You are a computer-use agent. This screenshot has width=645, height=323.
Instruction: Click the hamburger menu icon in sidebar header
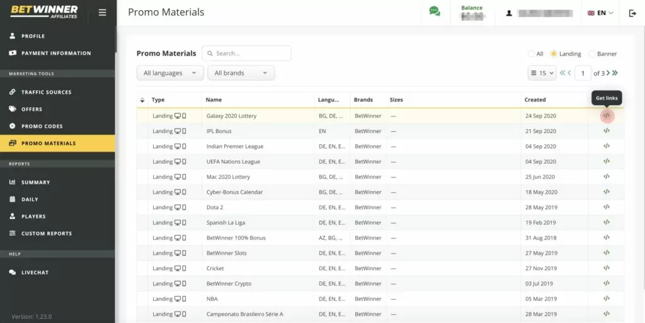pyautogui.click(x=103, y=13)
